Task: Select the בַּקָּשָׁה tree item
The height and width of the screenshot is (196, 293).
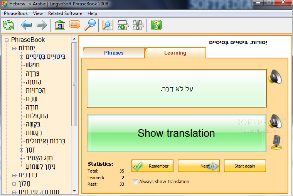Action: point(33,124)
